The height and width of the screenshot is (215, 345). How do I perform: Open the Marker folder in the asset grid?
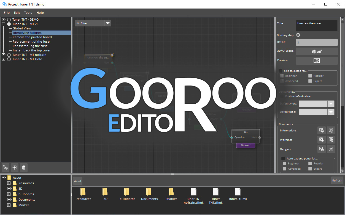[x=171, y=194]
